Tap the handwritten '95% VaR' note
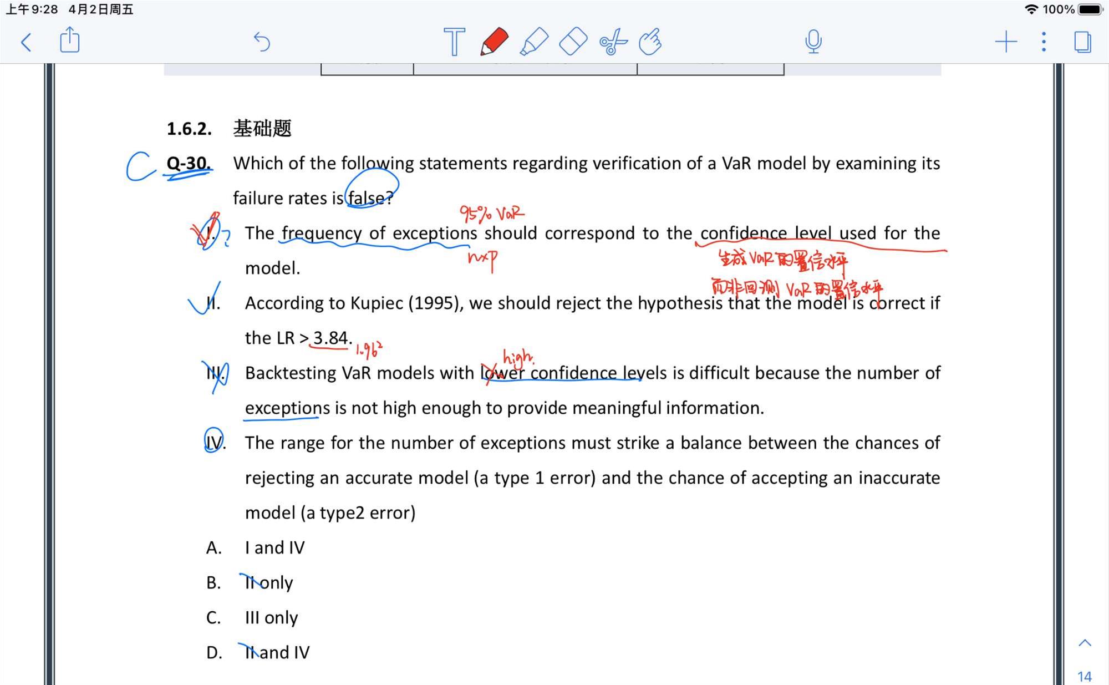1109x685 pixels. [x=491, y=213]
